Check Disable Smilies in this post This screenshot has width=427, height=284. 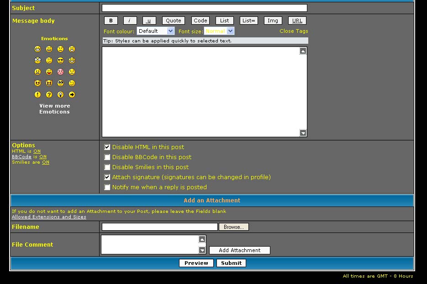tap(107, 167)
